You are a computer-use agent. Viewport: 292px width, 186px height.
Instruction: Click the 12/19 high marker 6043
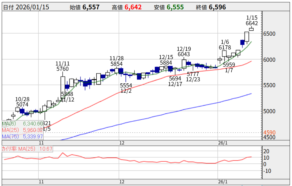click(x=183, y=54)
